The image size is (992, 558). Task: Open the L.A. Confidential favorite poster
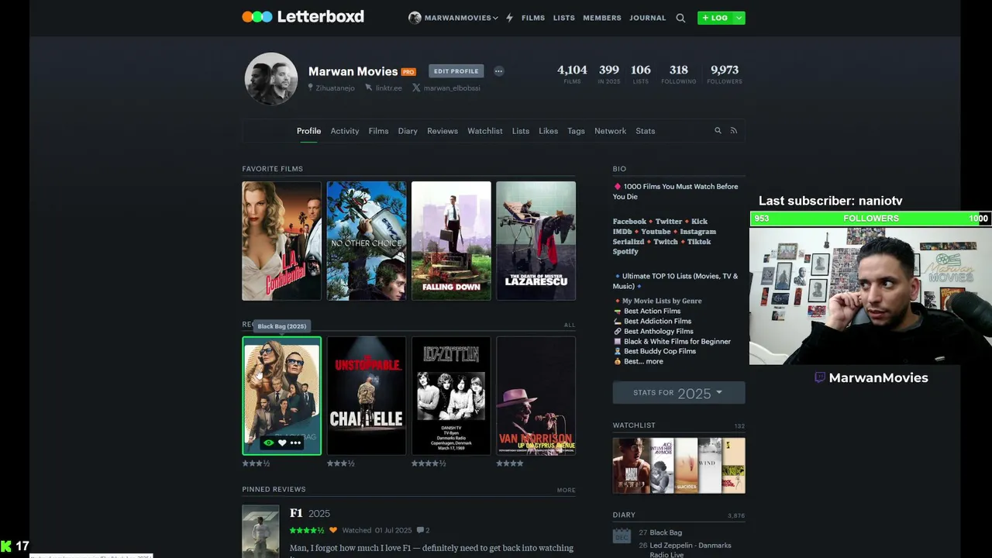click(281, 241)
